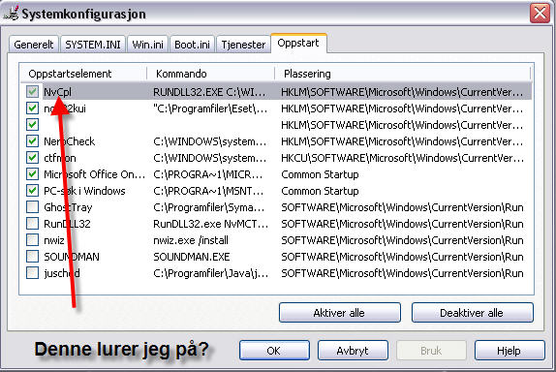
Task: Click the HKCU\SOFTWARE location entry
Action: pyautogui.click(x=402, y=158)
